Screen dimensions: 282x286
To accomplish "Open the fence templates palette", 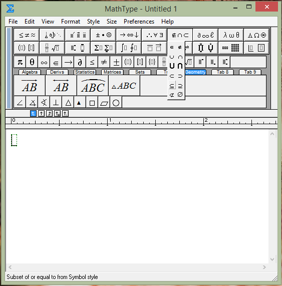I will (x=27, y=48).
